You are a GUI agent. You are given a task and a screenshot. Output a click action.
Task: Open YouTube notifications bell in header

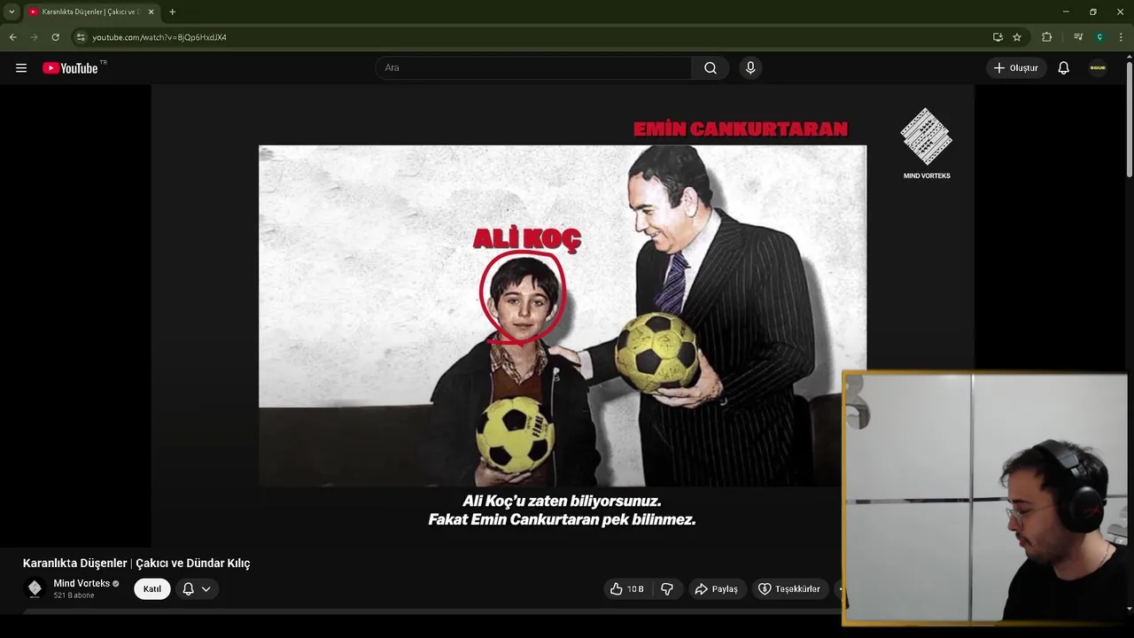pos(1064,68)
